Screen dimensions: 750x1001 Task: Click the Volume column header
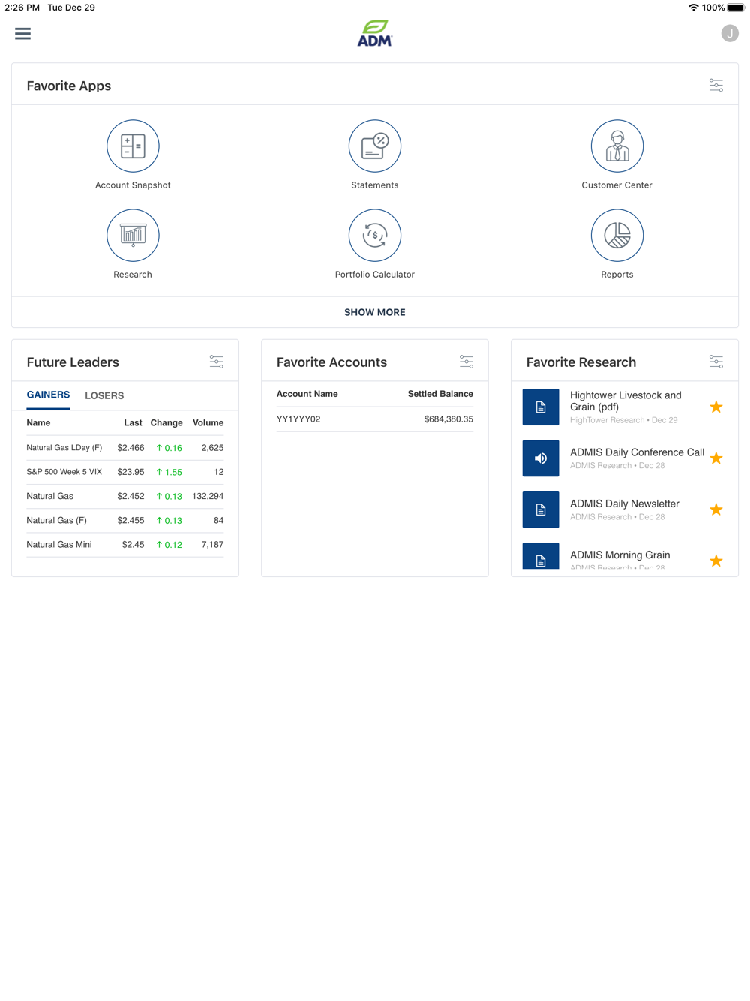208,423
